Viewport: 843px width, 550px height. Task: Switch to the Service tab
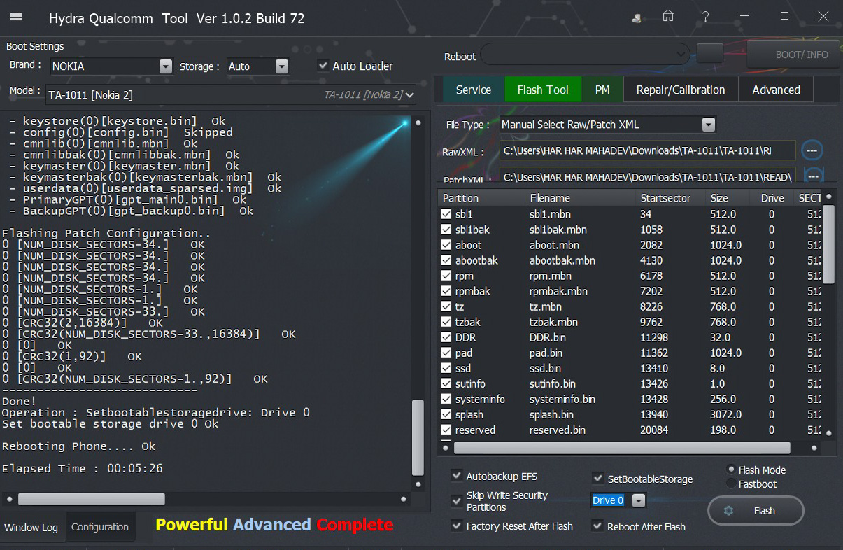click(x=474, y=90)
